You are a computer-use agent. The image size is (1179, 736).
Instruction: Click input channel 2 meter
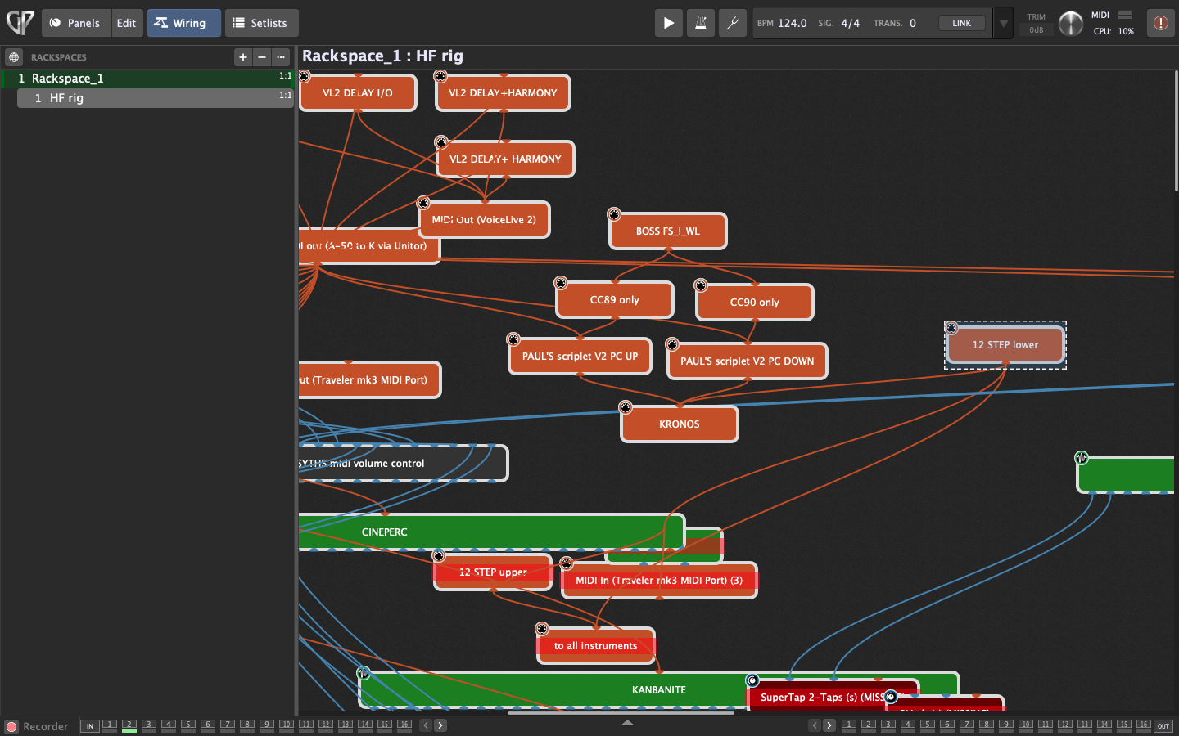pyautogui.click(x=129, y=725)
